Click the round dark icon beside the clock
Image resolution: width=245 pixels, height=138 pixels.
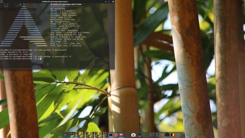click(167, 135)
